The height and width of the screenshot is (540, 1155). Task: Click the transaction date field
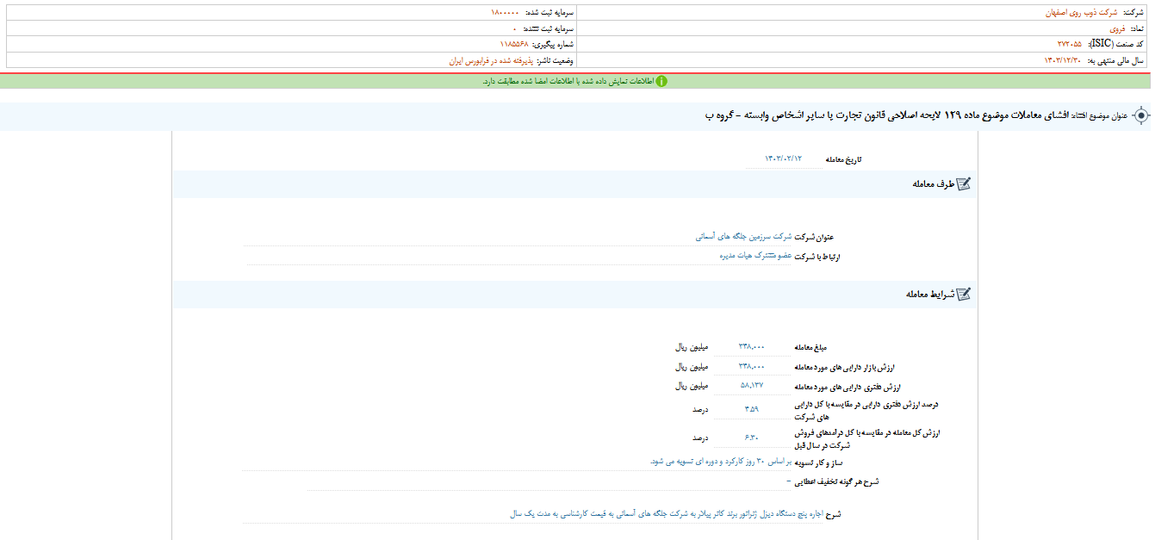tap(783, 159)
